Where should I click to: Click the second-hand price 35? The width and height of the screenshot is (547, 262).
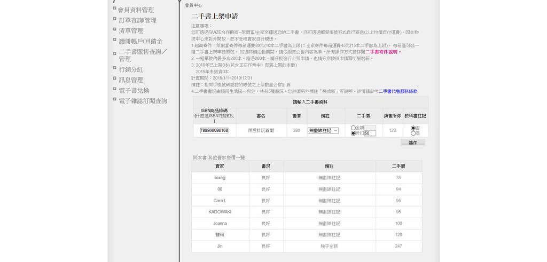(x=398, y=178)
